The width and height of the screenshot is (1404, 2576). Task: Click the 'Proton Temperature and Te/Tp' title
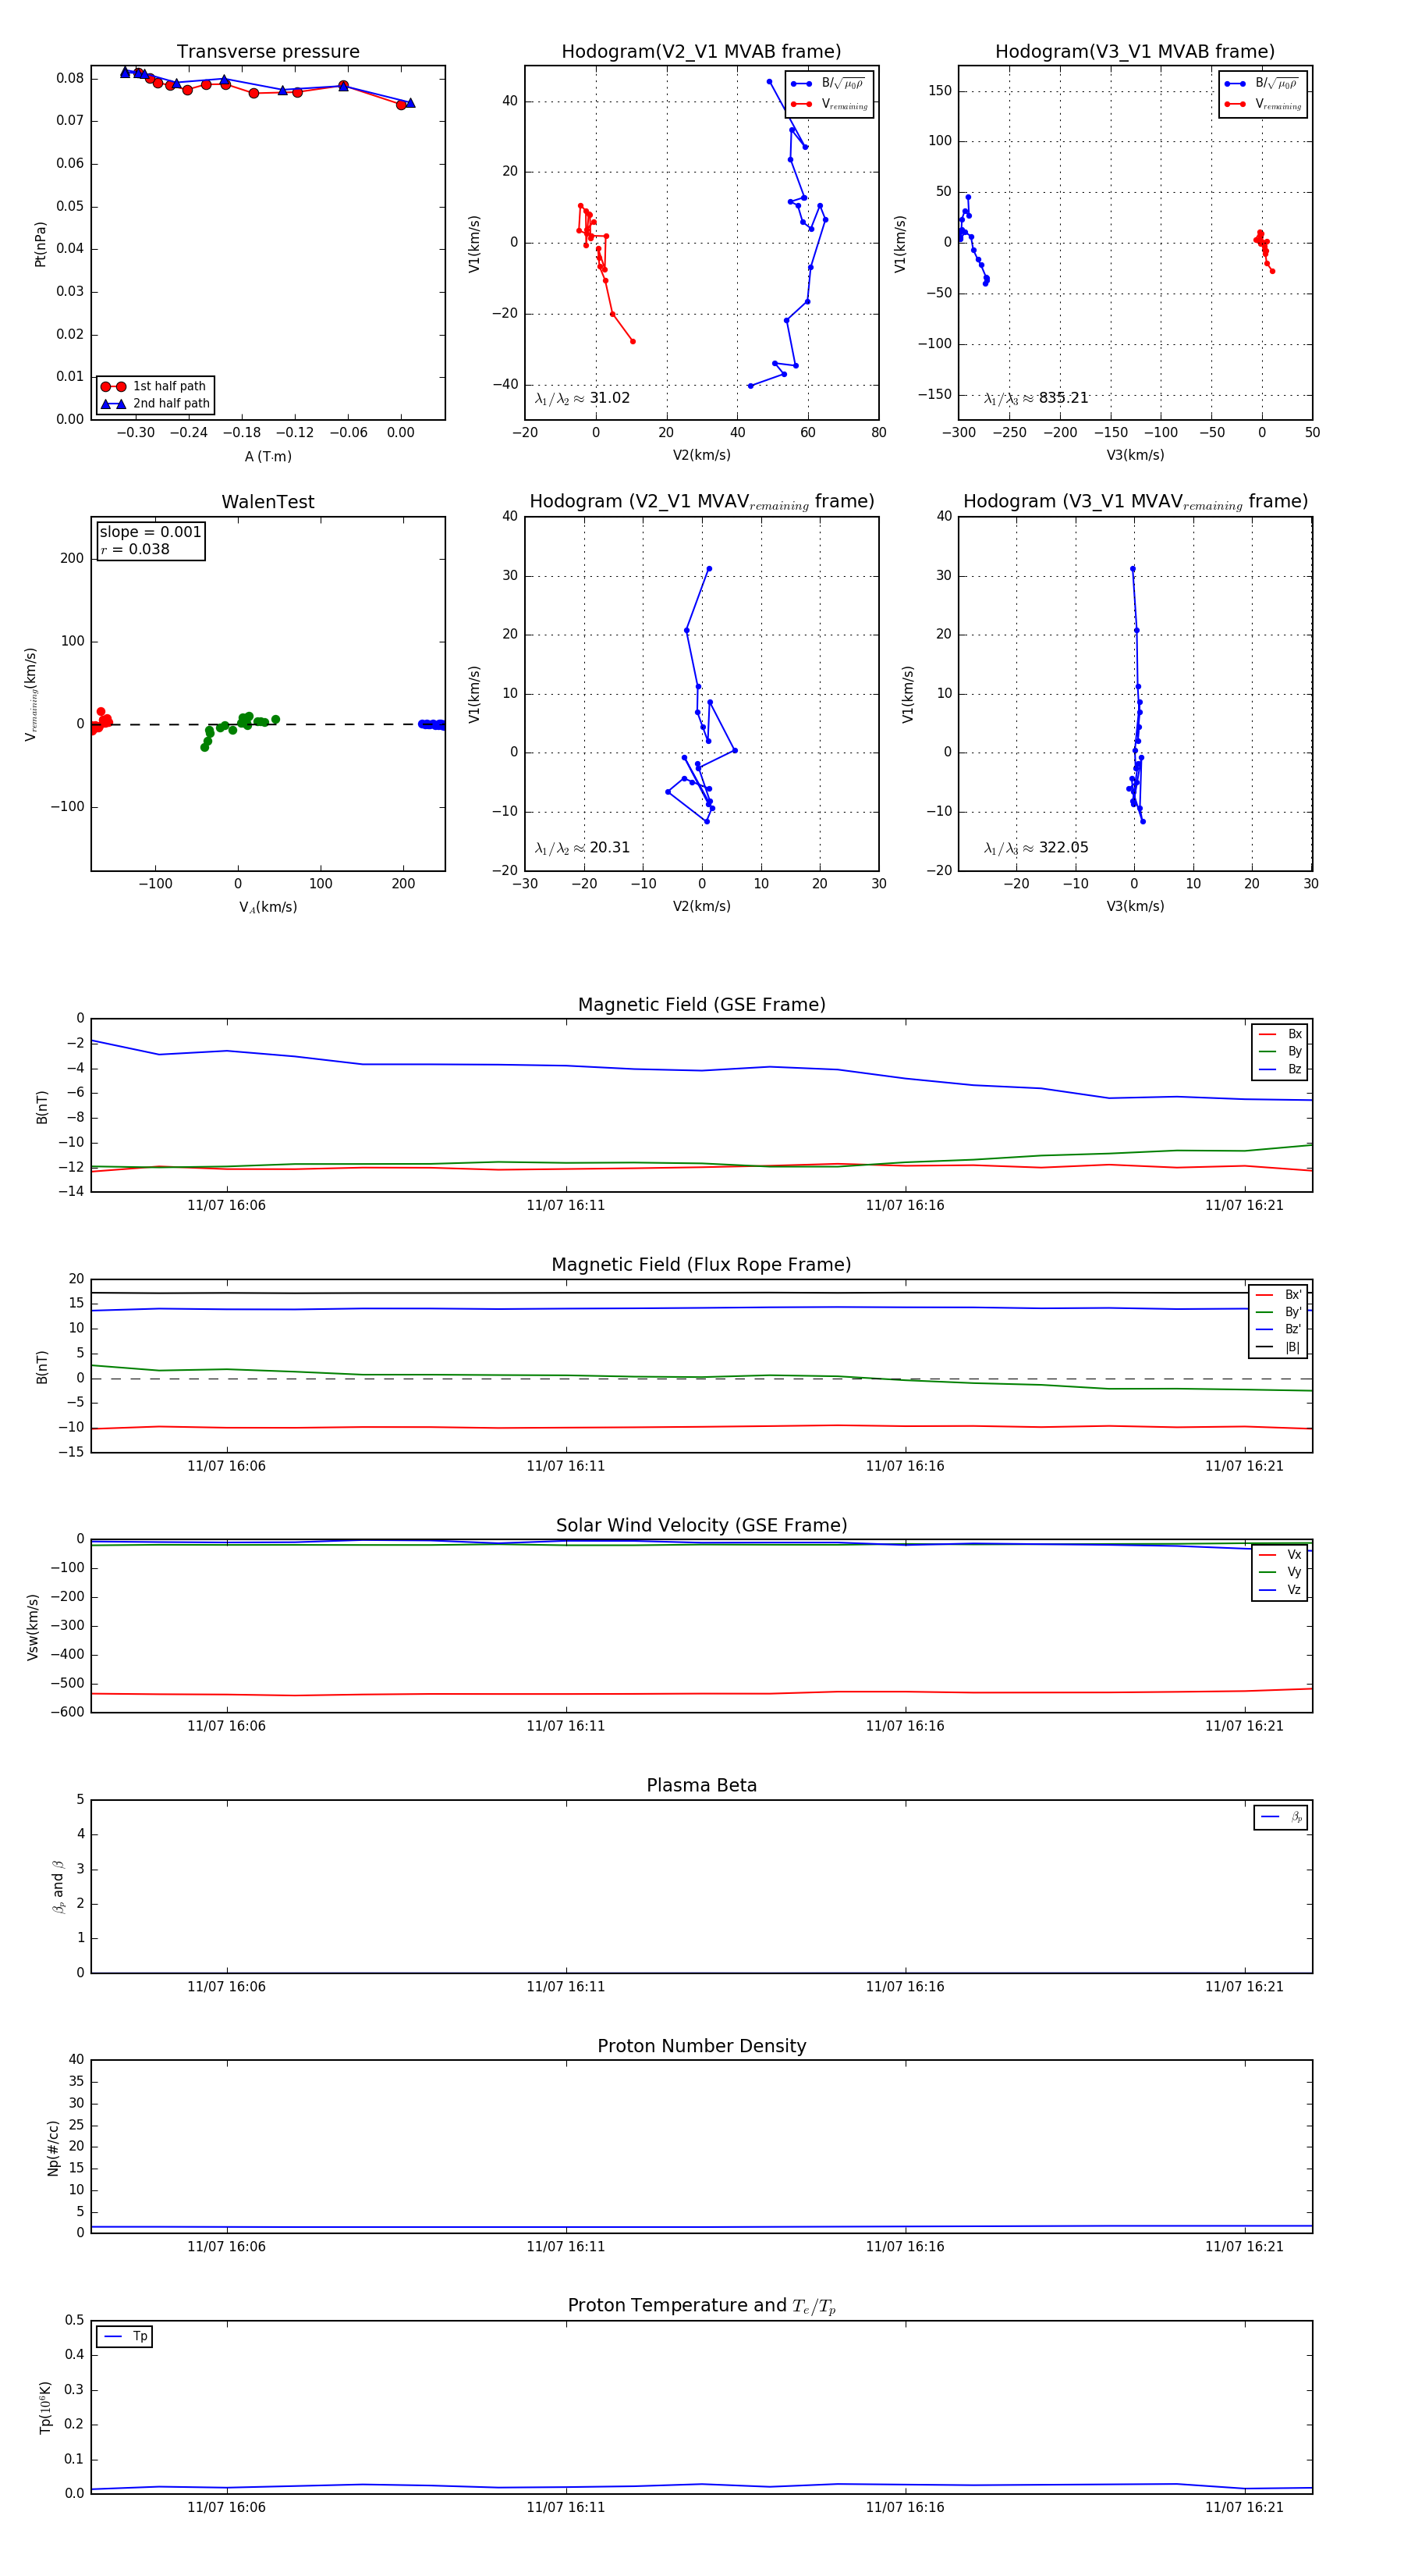coord(701,2306)
